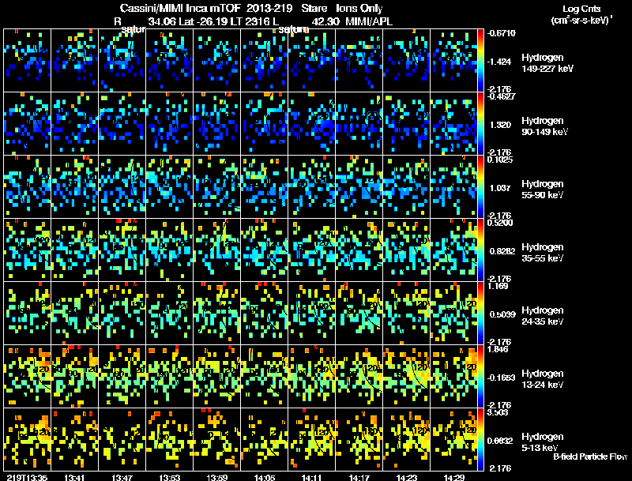Select the 14:29 time label
Viewport: 632px width, 481px height.
pos(453,477)
